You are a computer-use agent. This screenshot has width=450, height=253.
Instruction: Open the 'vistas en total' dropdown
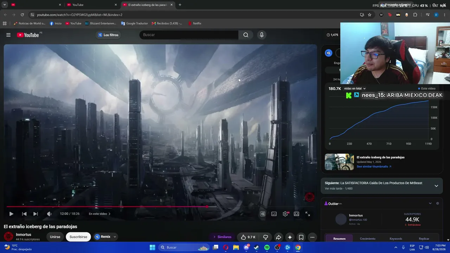tap(355, 89)
